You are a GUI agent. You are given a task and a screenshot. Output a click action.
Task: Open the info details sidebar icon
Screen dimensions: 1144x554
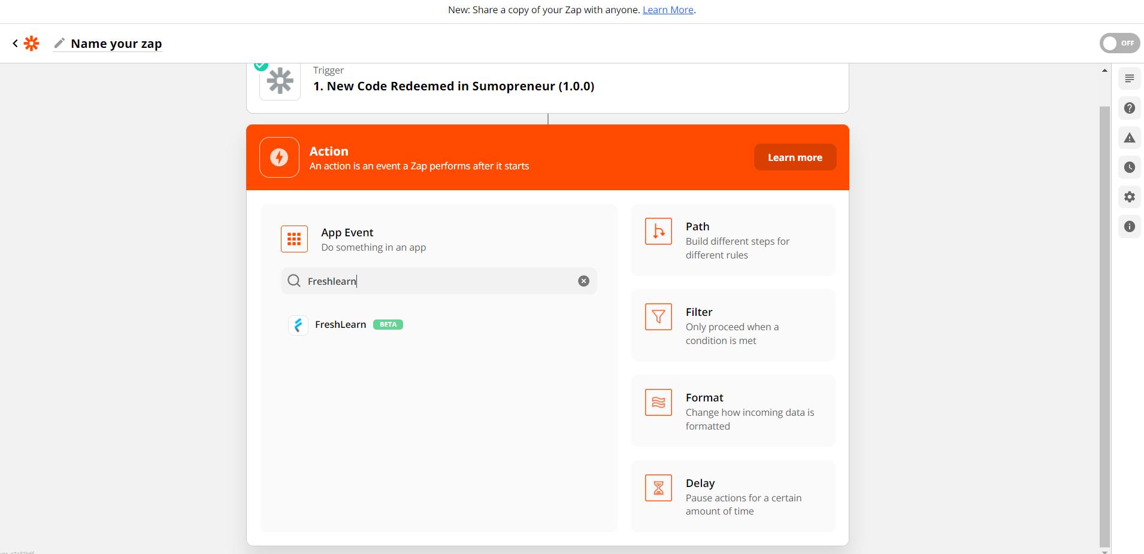click(x=1130, y=227)
